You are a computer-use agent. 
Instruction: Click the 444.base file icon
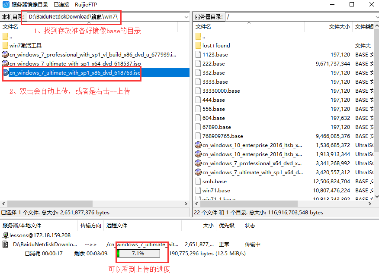pos(198,100)
